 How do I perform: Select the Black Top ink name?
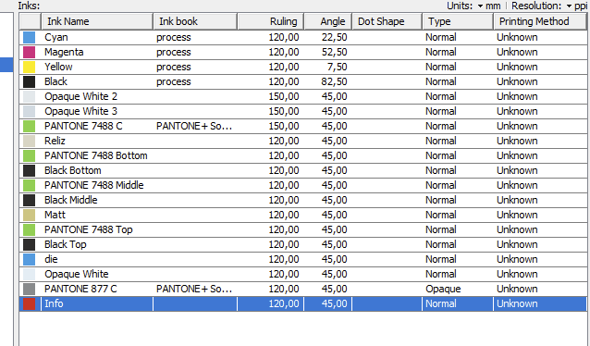66,244
